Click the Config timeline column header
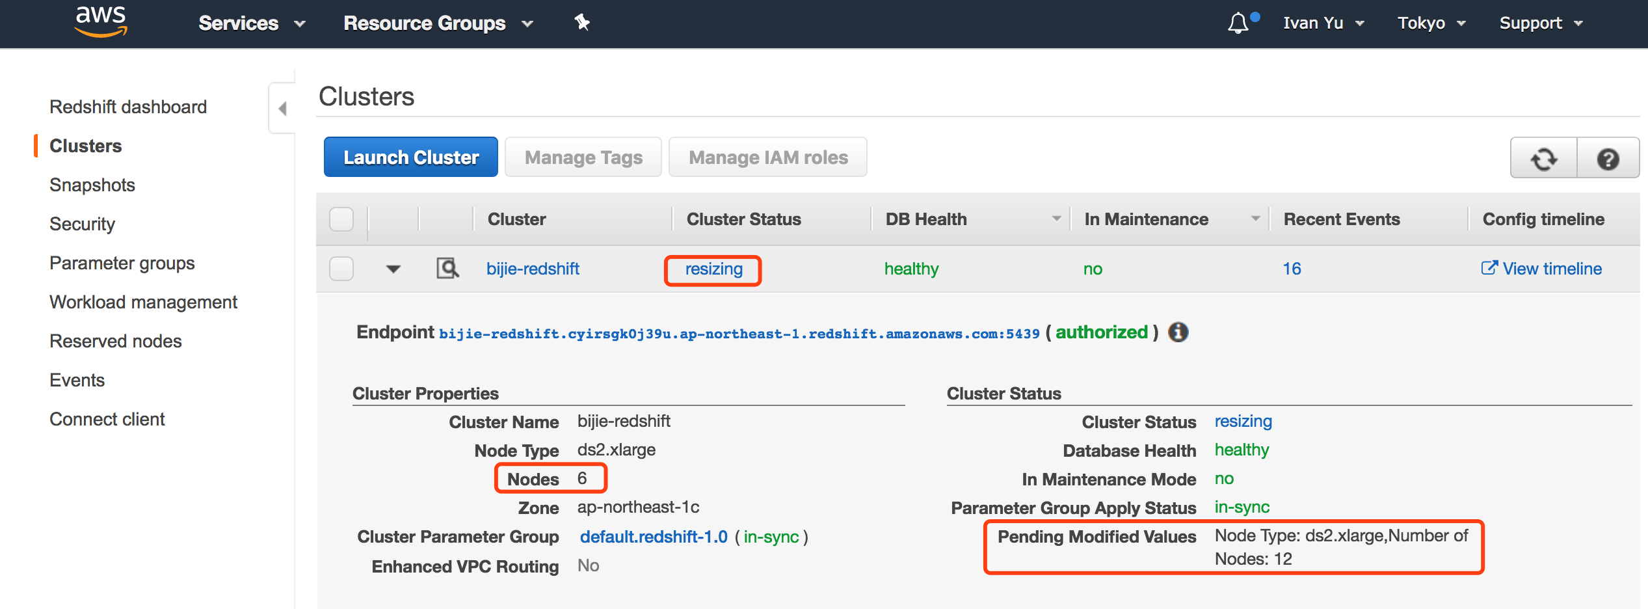Screen dimensions: 1648x609 [1543, 219]
